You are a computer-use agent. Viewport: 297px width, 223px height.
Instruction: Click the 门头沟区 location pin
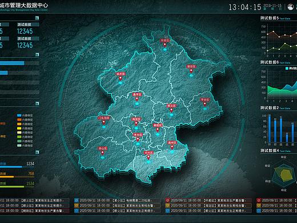tap(104, 122)
